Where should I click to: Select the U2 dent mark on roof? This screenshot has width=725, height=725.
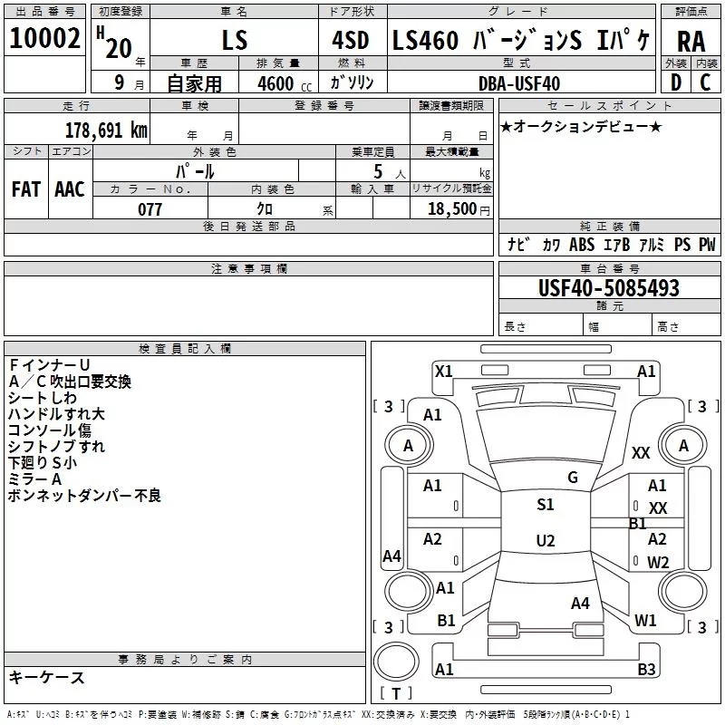[546, 540]
